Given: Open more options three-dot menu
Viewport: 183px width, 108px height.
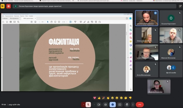Looking at the screenshot, I should tap(133, 104).
